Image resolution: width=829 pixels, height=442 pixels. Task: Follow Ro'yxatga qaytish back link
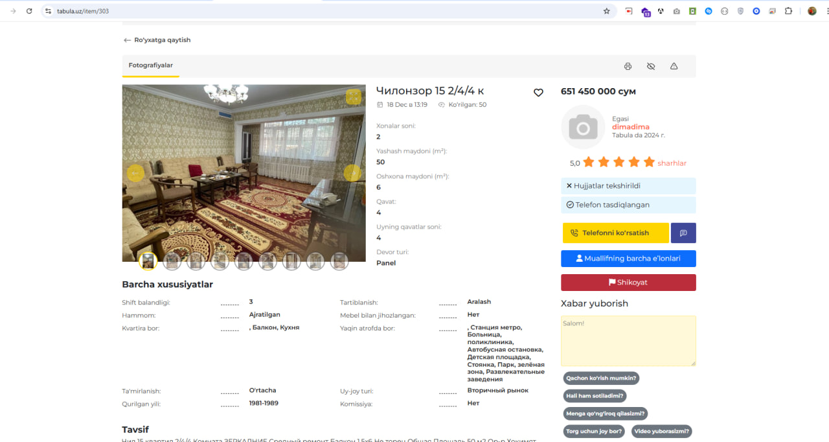[x=157, y=40]
